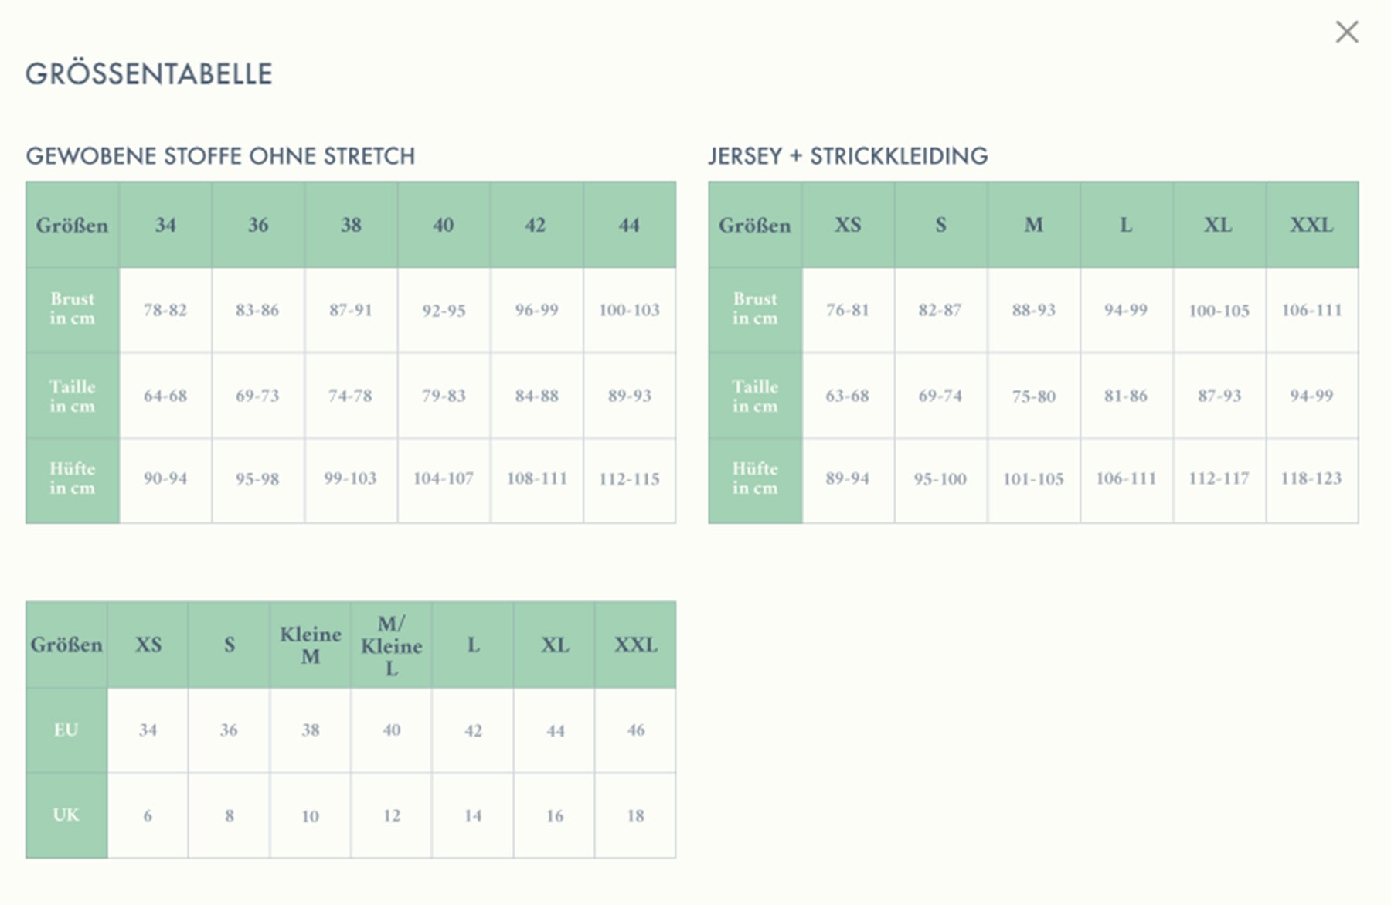Click the M/Kleine L column header
This screenshot has width=1391, height=905.
click(391, 645)
